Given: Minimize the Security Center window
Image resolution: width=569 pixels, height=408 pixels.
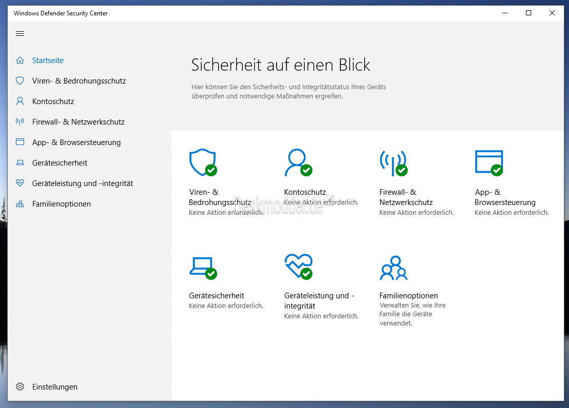Looking at the screenshot, I should point(505,13).
